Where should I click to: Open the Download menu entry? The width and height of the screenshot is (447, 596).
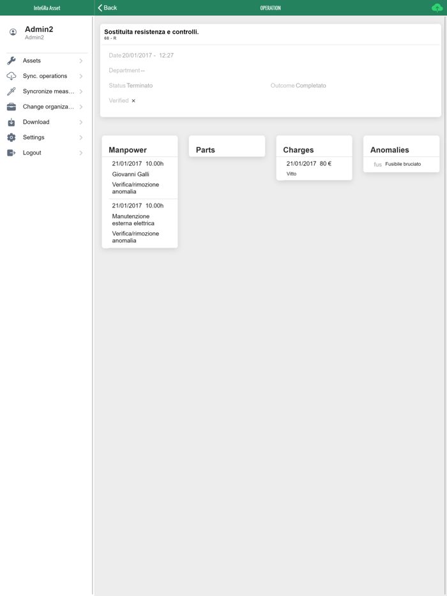tap(45, 122)
